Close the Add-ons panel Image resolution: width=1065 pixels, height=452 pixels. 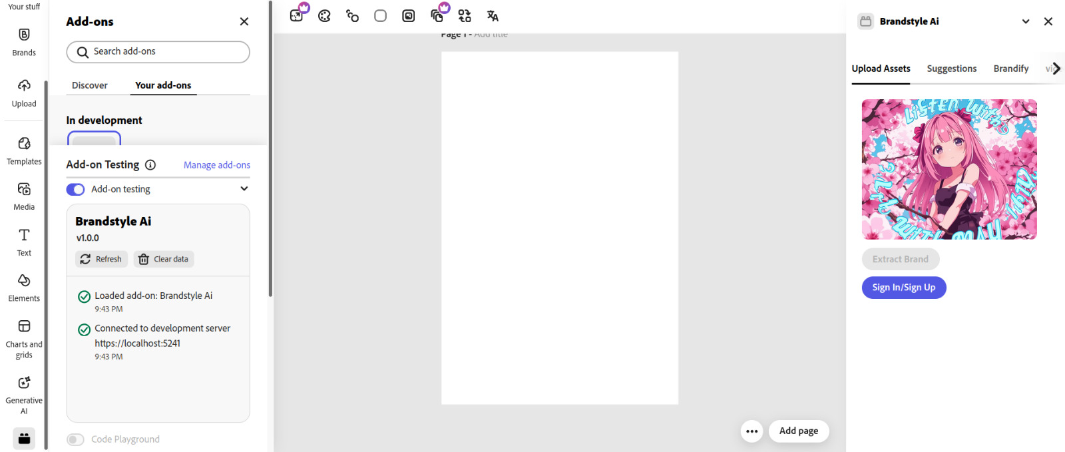point(244,21)
